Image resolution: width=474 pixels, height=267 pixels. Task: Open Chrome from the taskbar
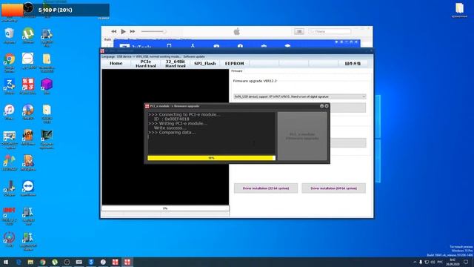coord(43,262)
